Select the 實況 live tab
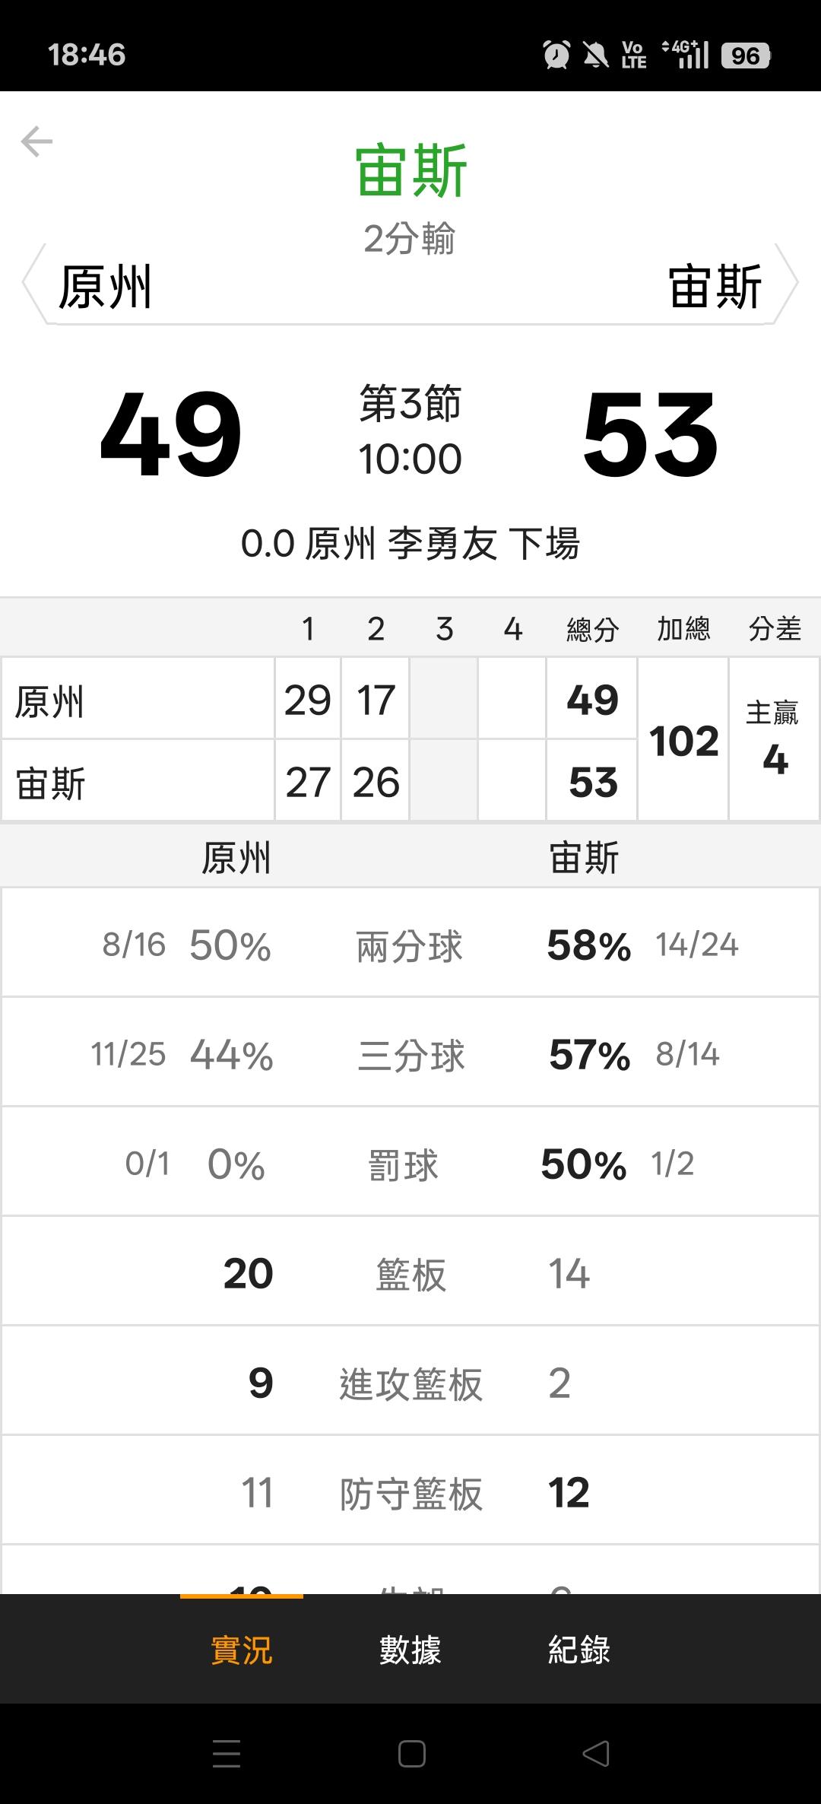The height and width of the screenshot is (1804, 821). click(242, 1650)
